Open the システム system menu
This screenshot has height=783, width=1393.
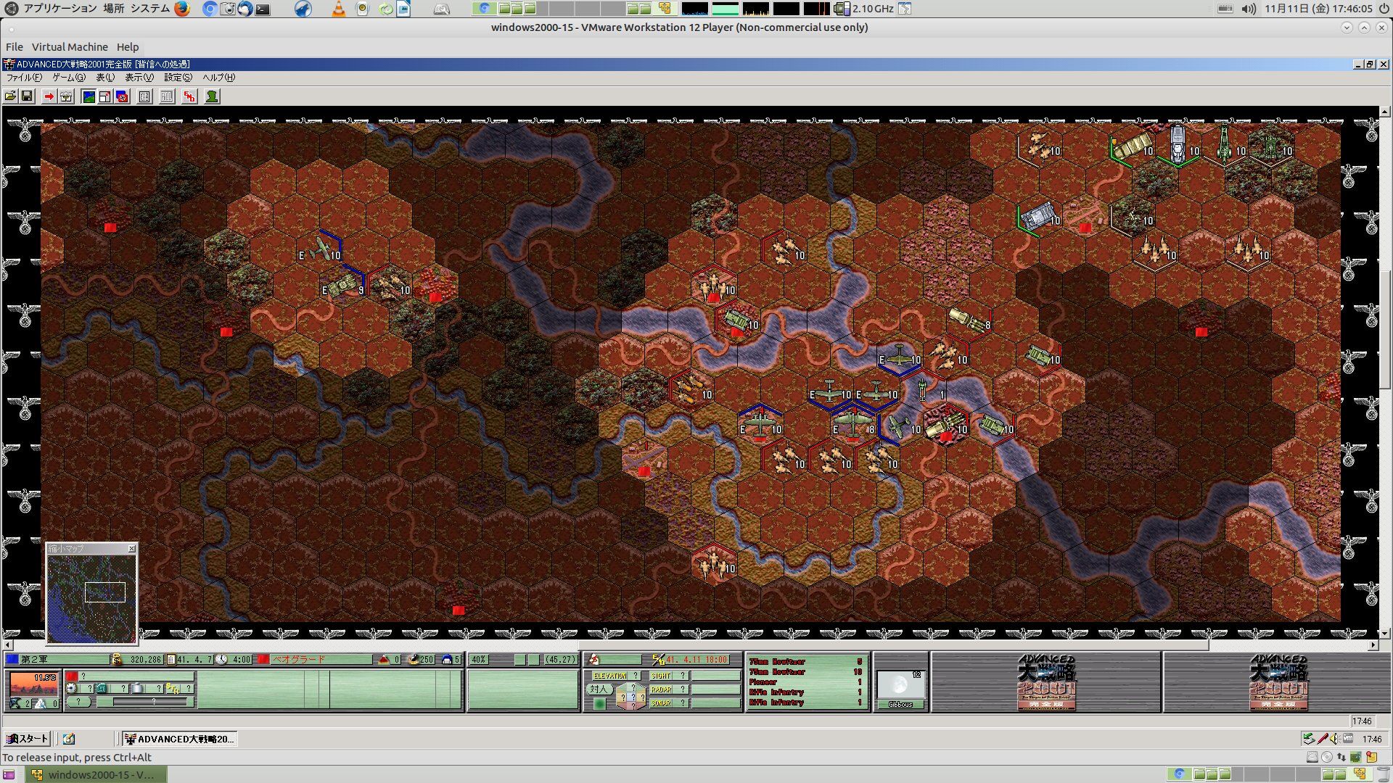(x=150, y=9)
